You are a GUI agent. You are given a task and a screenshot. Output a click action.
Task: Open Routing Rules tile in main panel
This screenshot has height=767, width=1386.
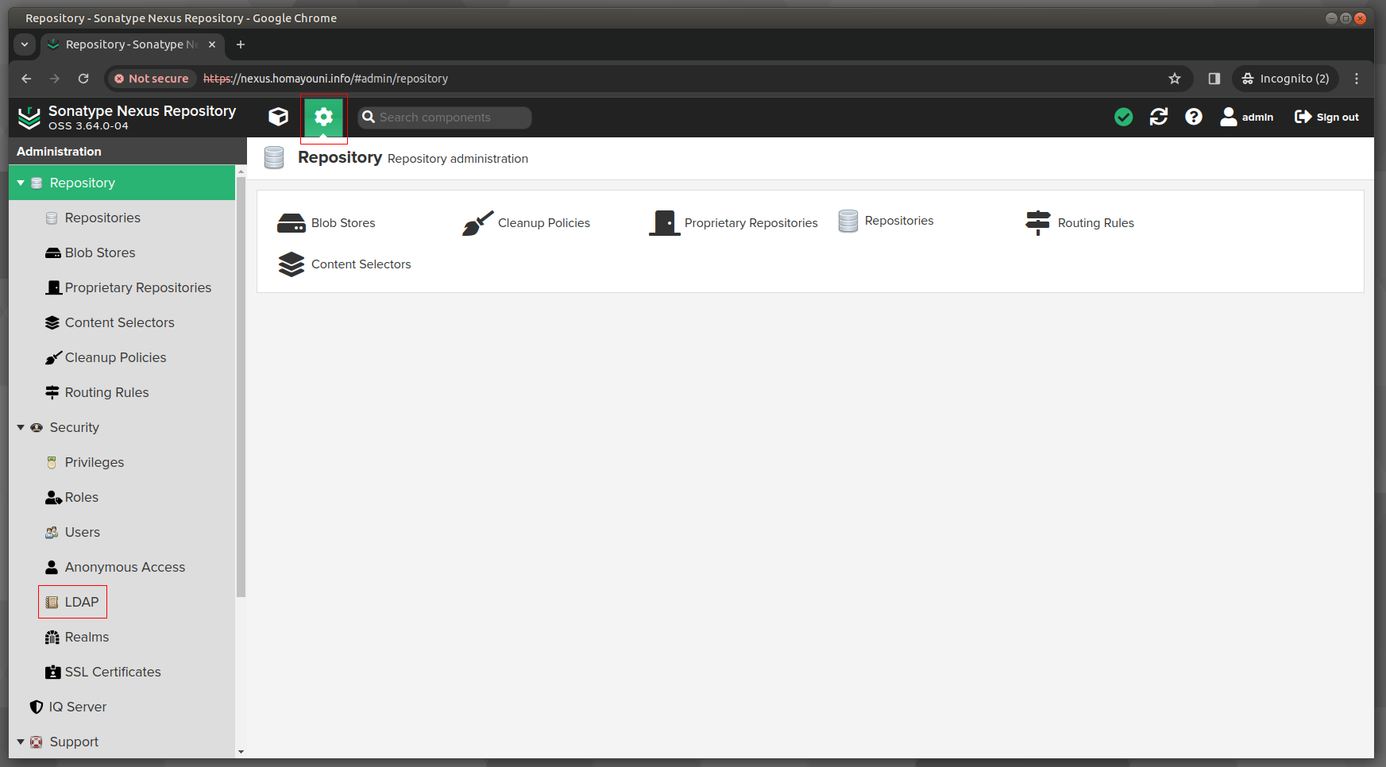(x=1079, y=223)
